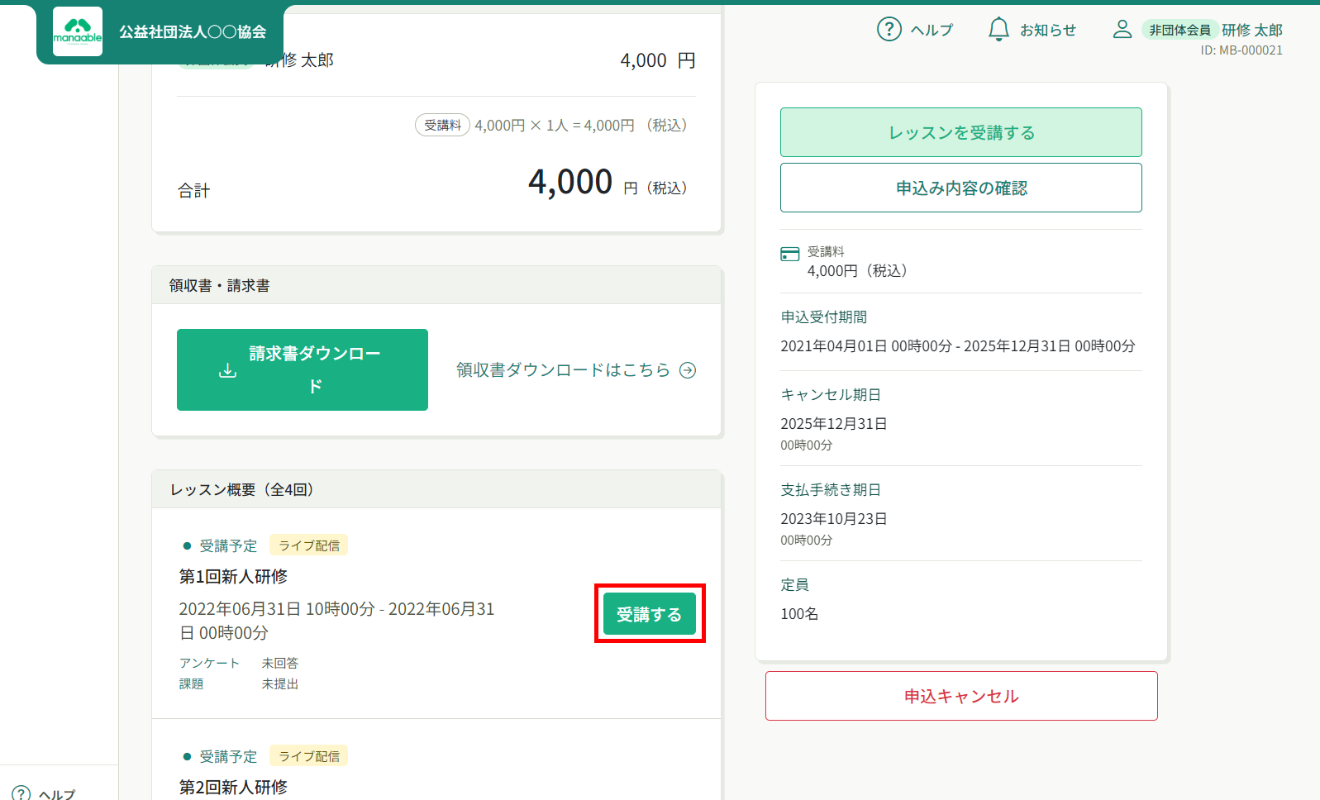Screen dimensions: 1320x800
Task: Select the 第2回新人研修 lesson title
Action: [x=233, y=787]
